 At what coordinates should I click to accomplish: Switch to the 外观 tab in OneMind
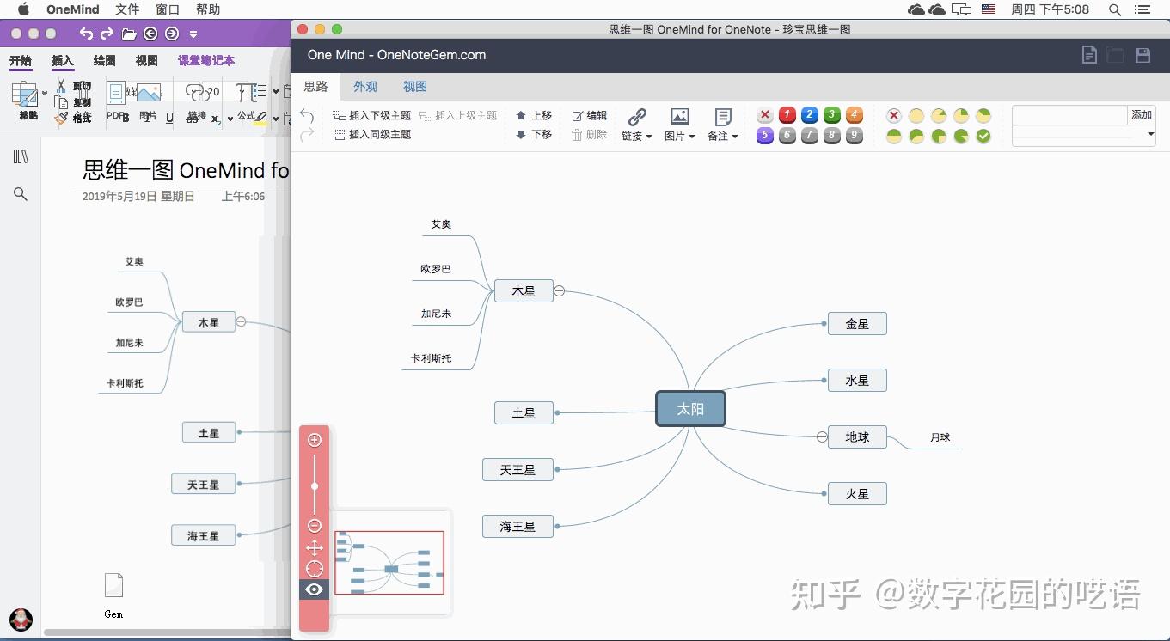coord(365,86)
